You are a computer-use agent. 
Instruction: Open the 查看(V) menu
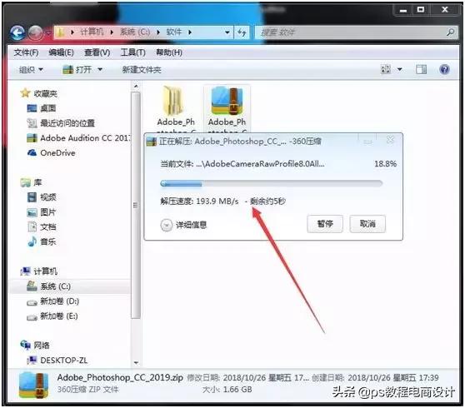[97, 52]
